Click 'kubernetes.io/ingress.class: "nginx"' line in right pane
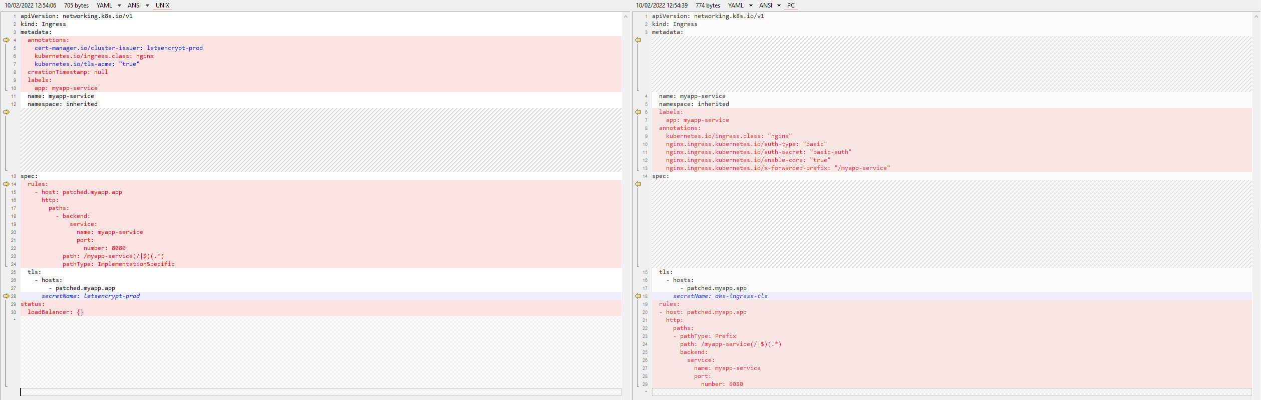The width and height of the screenshot is (1261, 400). pos(729,136)
